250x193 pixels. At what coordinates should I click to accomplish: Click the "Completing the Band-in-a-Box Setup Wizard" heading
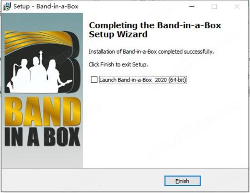pos(155,30)
